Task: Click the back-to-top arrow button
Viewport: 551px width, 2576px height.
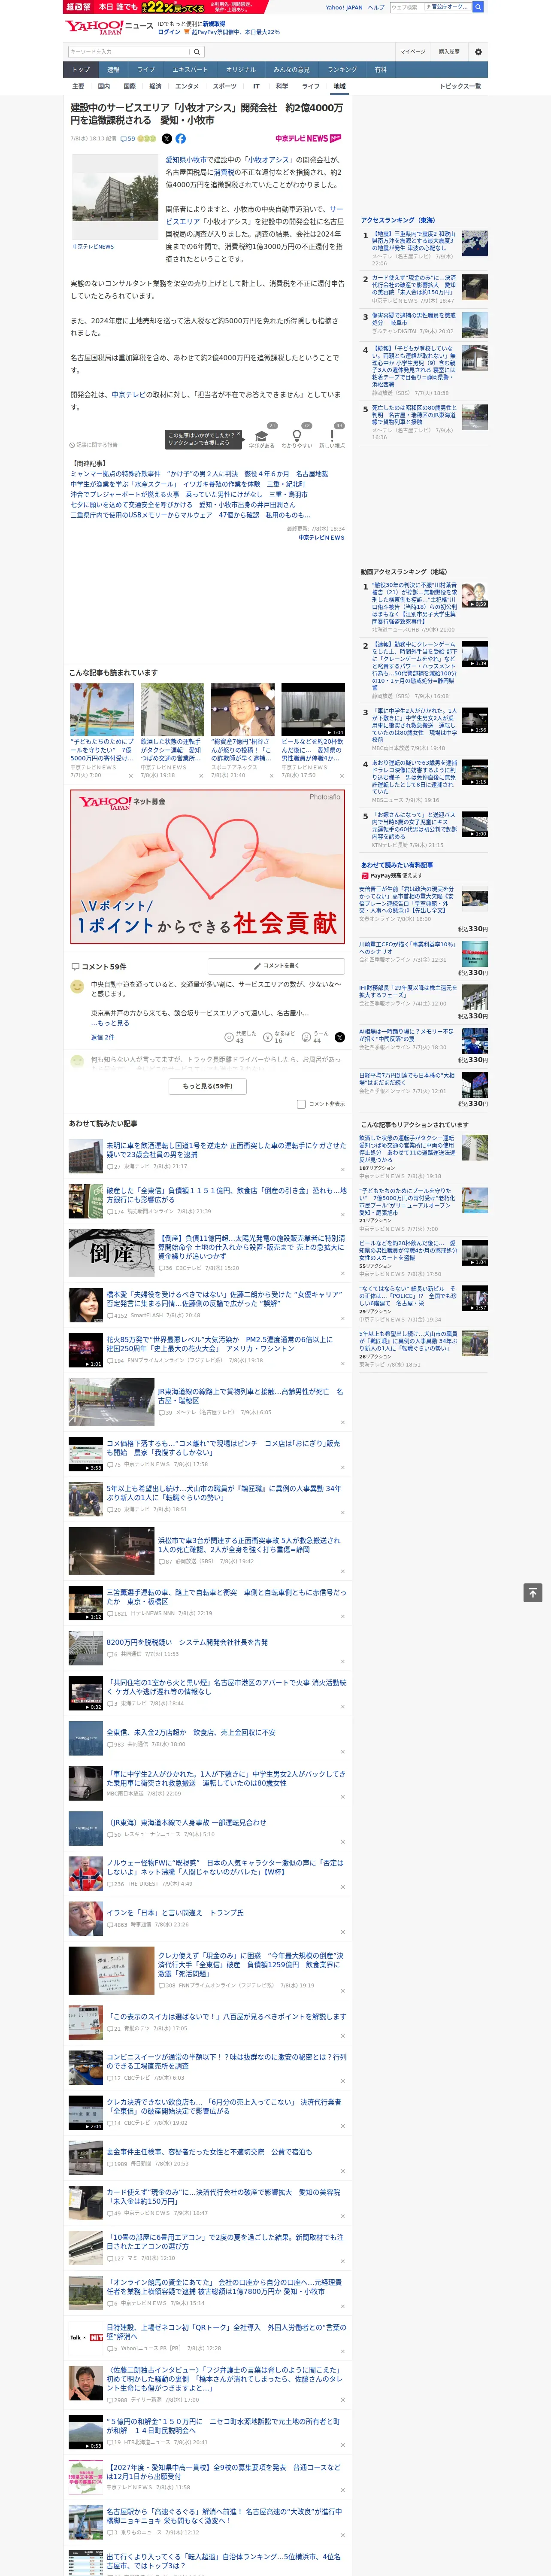Action: click(533, 1592)
